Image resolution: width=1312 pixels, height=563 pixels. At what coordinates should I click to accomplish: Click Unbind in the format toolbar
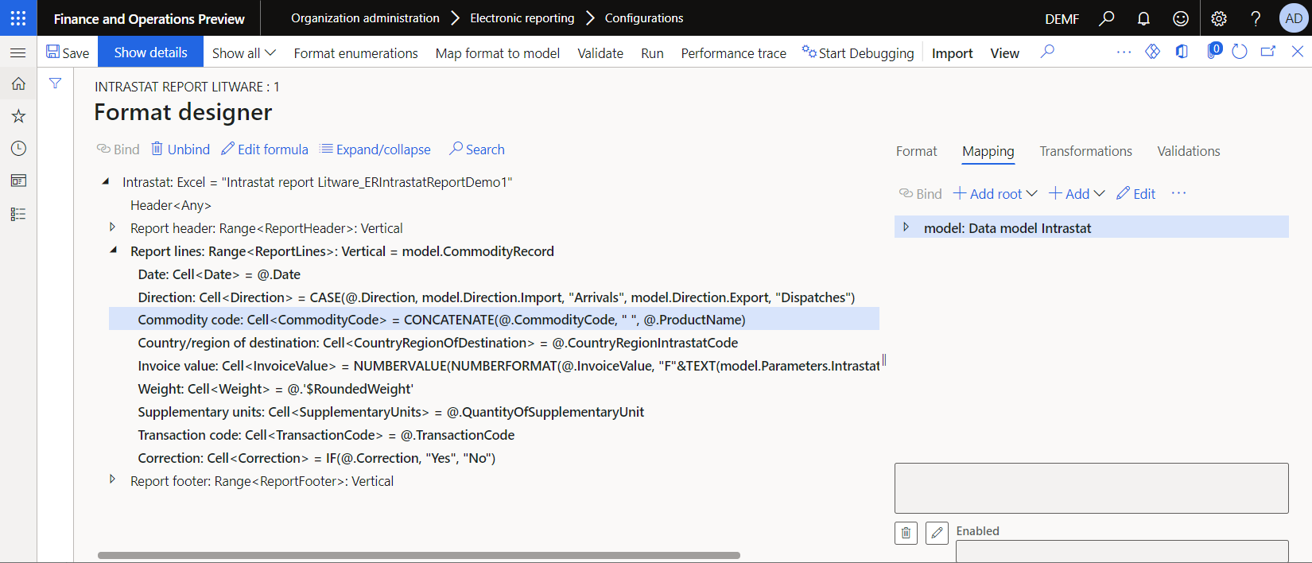(x=180, y=149)
